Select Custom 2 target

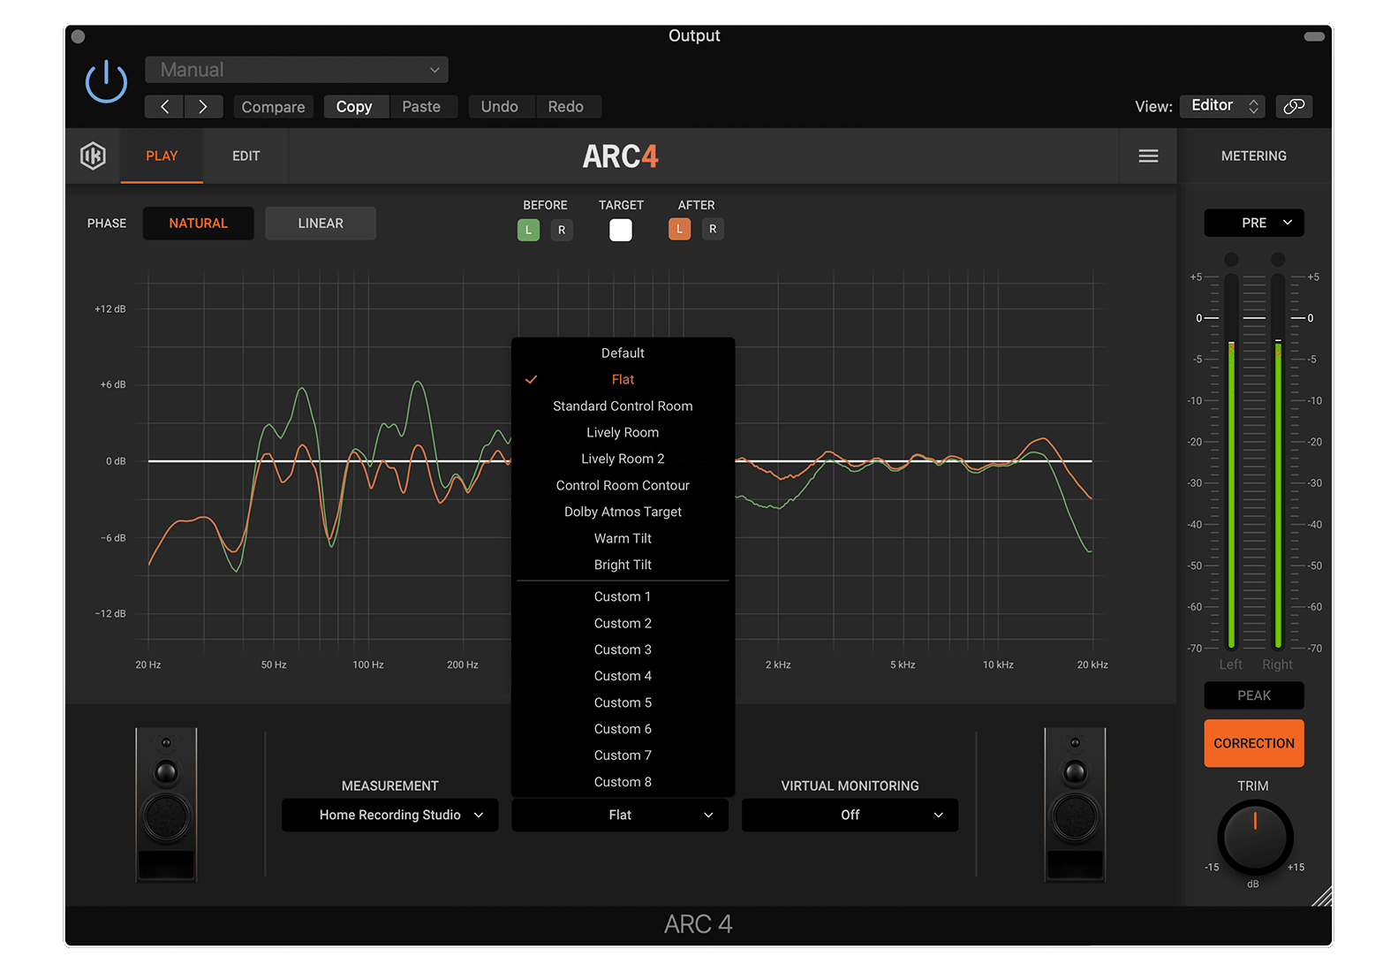pos(623,624)
